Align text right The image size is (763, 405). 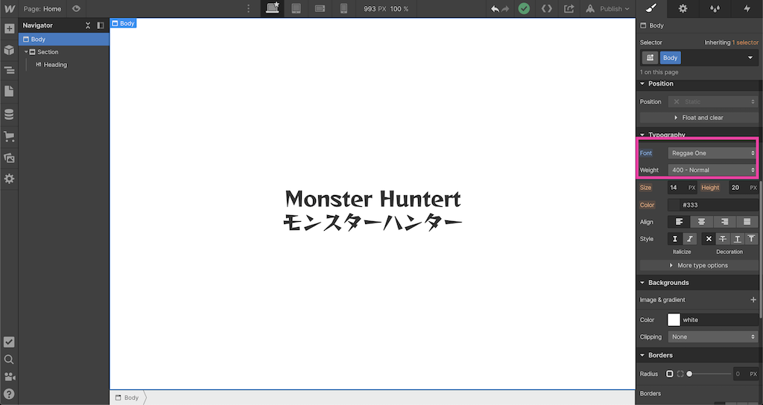pyautogui.click(x=724, y=222)
